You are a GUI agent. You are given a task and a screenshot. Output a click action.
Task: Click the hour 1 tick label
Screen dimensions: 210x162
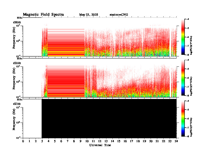click(29, 141)
